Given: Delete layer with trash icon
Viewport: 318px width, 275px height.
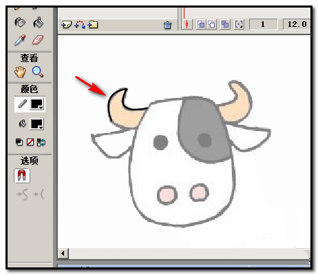Looking at the screenshot, I should pos(167,25).
